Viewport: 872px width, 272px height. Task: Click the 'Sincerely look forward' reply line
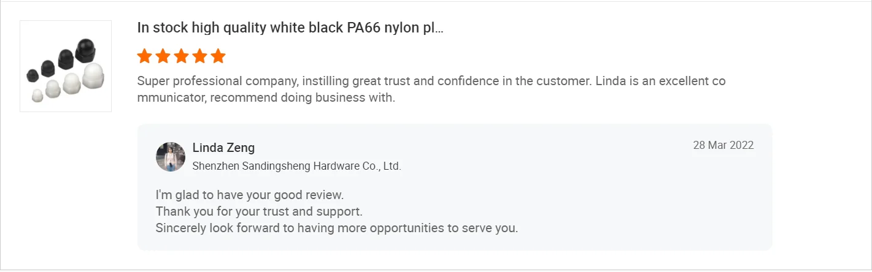pyautogui.click(x=337, y=228)
